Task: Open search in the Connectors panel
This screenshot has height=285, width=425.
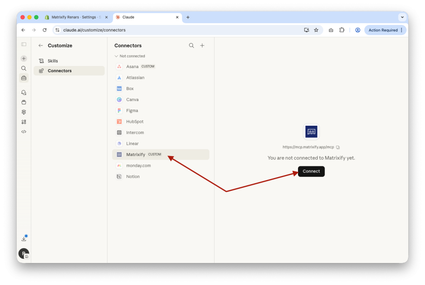Action: [x=191, y=45]
